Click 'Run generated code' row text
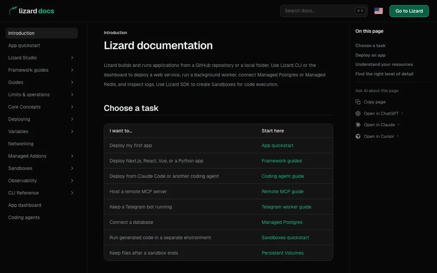The width and height of the screenshot is (437, 273). [x=160, y=237]
